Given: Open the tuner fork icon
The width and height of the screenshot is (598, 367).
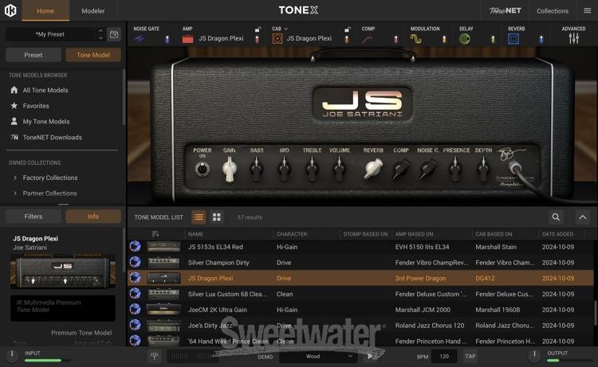Looking at the screenshot, I should 155,357.
